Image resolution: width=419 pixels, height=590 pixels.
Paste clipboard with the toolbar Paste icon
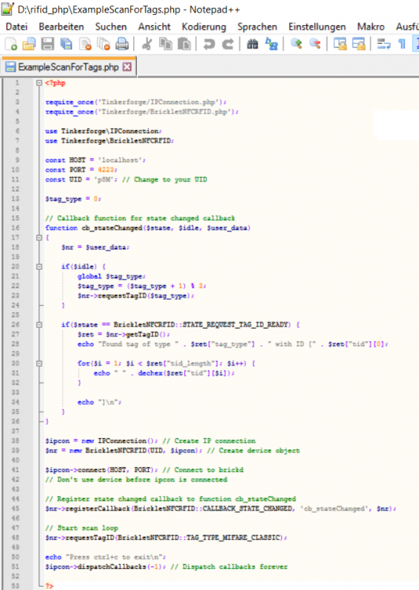184,44
